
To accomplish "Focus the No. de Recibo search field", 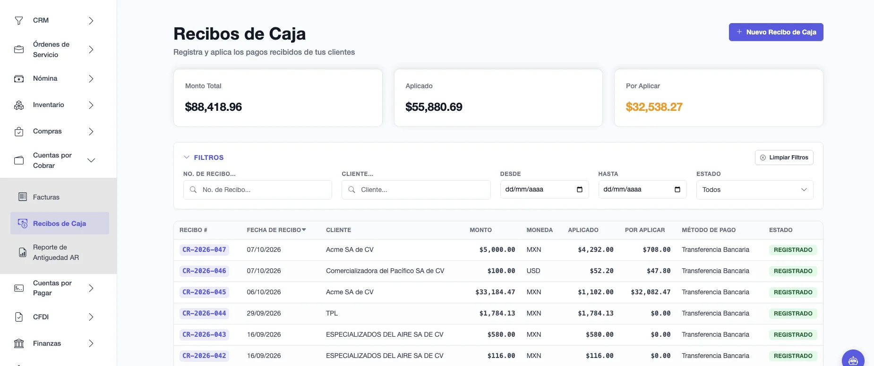I will 257,190.
